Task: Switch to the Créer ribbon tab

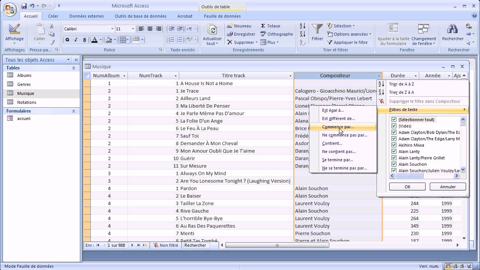Action: 53,16
